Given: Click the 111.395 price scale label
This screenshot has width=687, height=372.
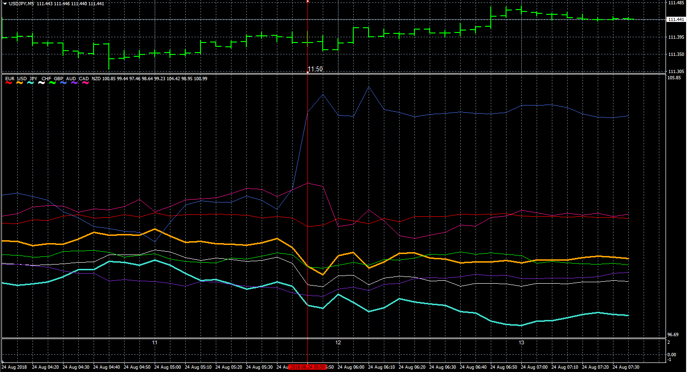Looking at the screenshot, I should coord(676,37).
